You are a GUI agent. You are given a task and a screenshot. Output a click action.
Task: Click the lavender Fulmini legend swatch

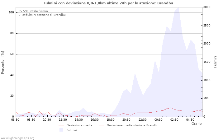click(61, 130)
